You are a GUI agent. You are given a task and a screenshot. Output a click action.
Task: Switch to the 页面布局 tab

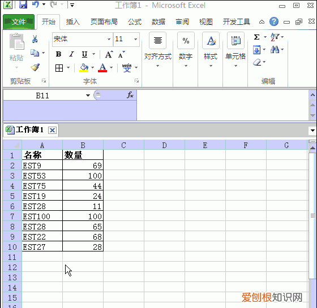click(x=104, y=22)
